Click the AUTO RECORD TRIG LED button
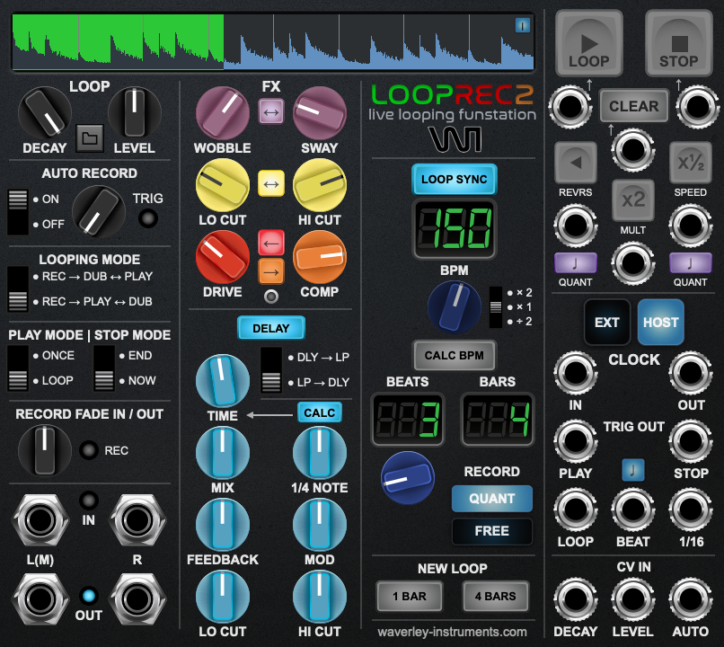 (147, 218)
